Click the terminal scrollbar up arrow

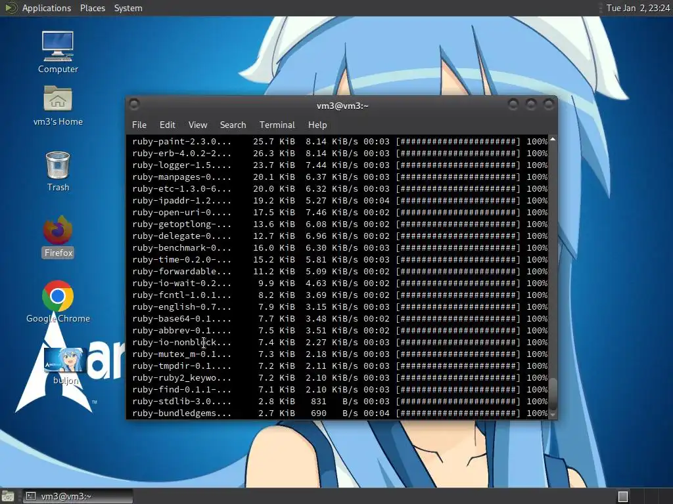pyautogui.click(x=553, y=139)
